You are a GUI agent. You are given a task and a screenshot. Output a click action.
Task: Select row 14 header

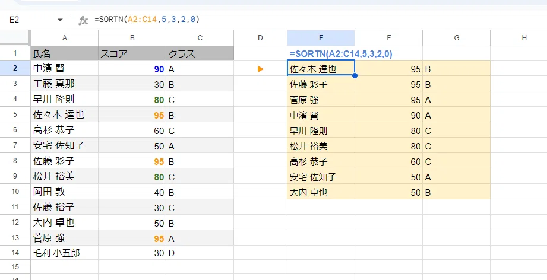(15, 253)
